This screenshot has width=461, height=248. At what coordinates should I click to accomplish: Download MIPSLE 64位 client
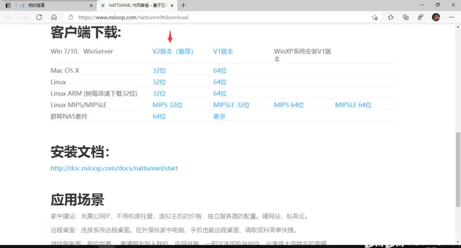tap(353, 105)
